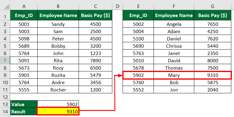Viewport: 234px width, 117px height.
Task: Select column B header
Action: tap(58, 6)
